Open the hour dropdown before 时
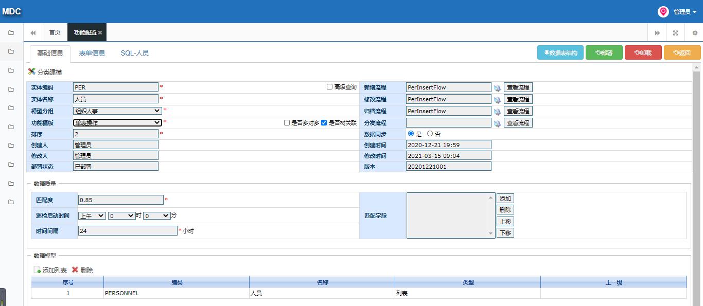703x306 pixels. (x=121, y=215)
